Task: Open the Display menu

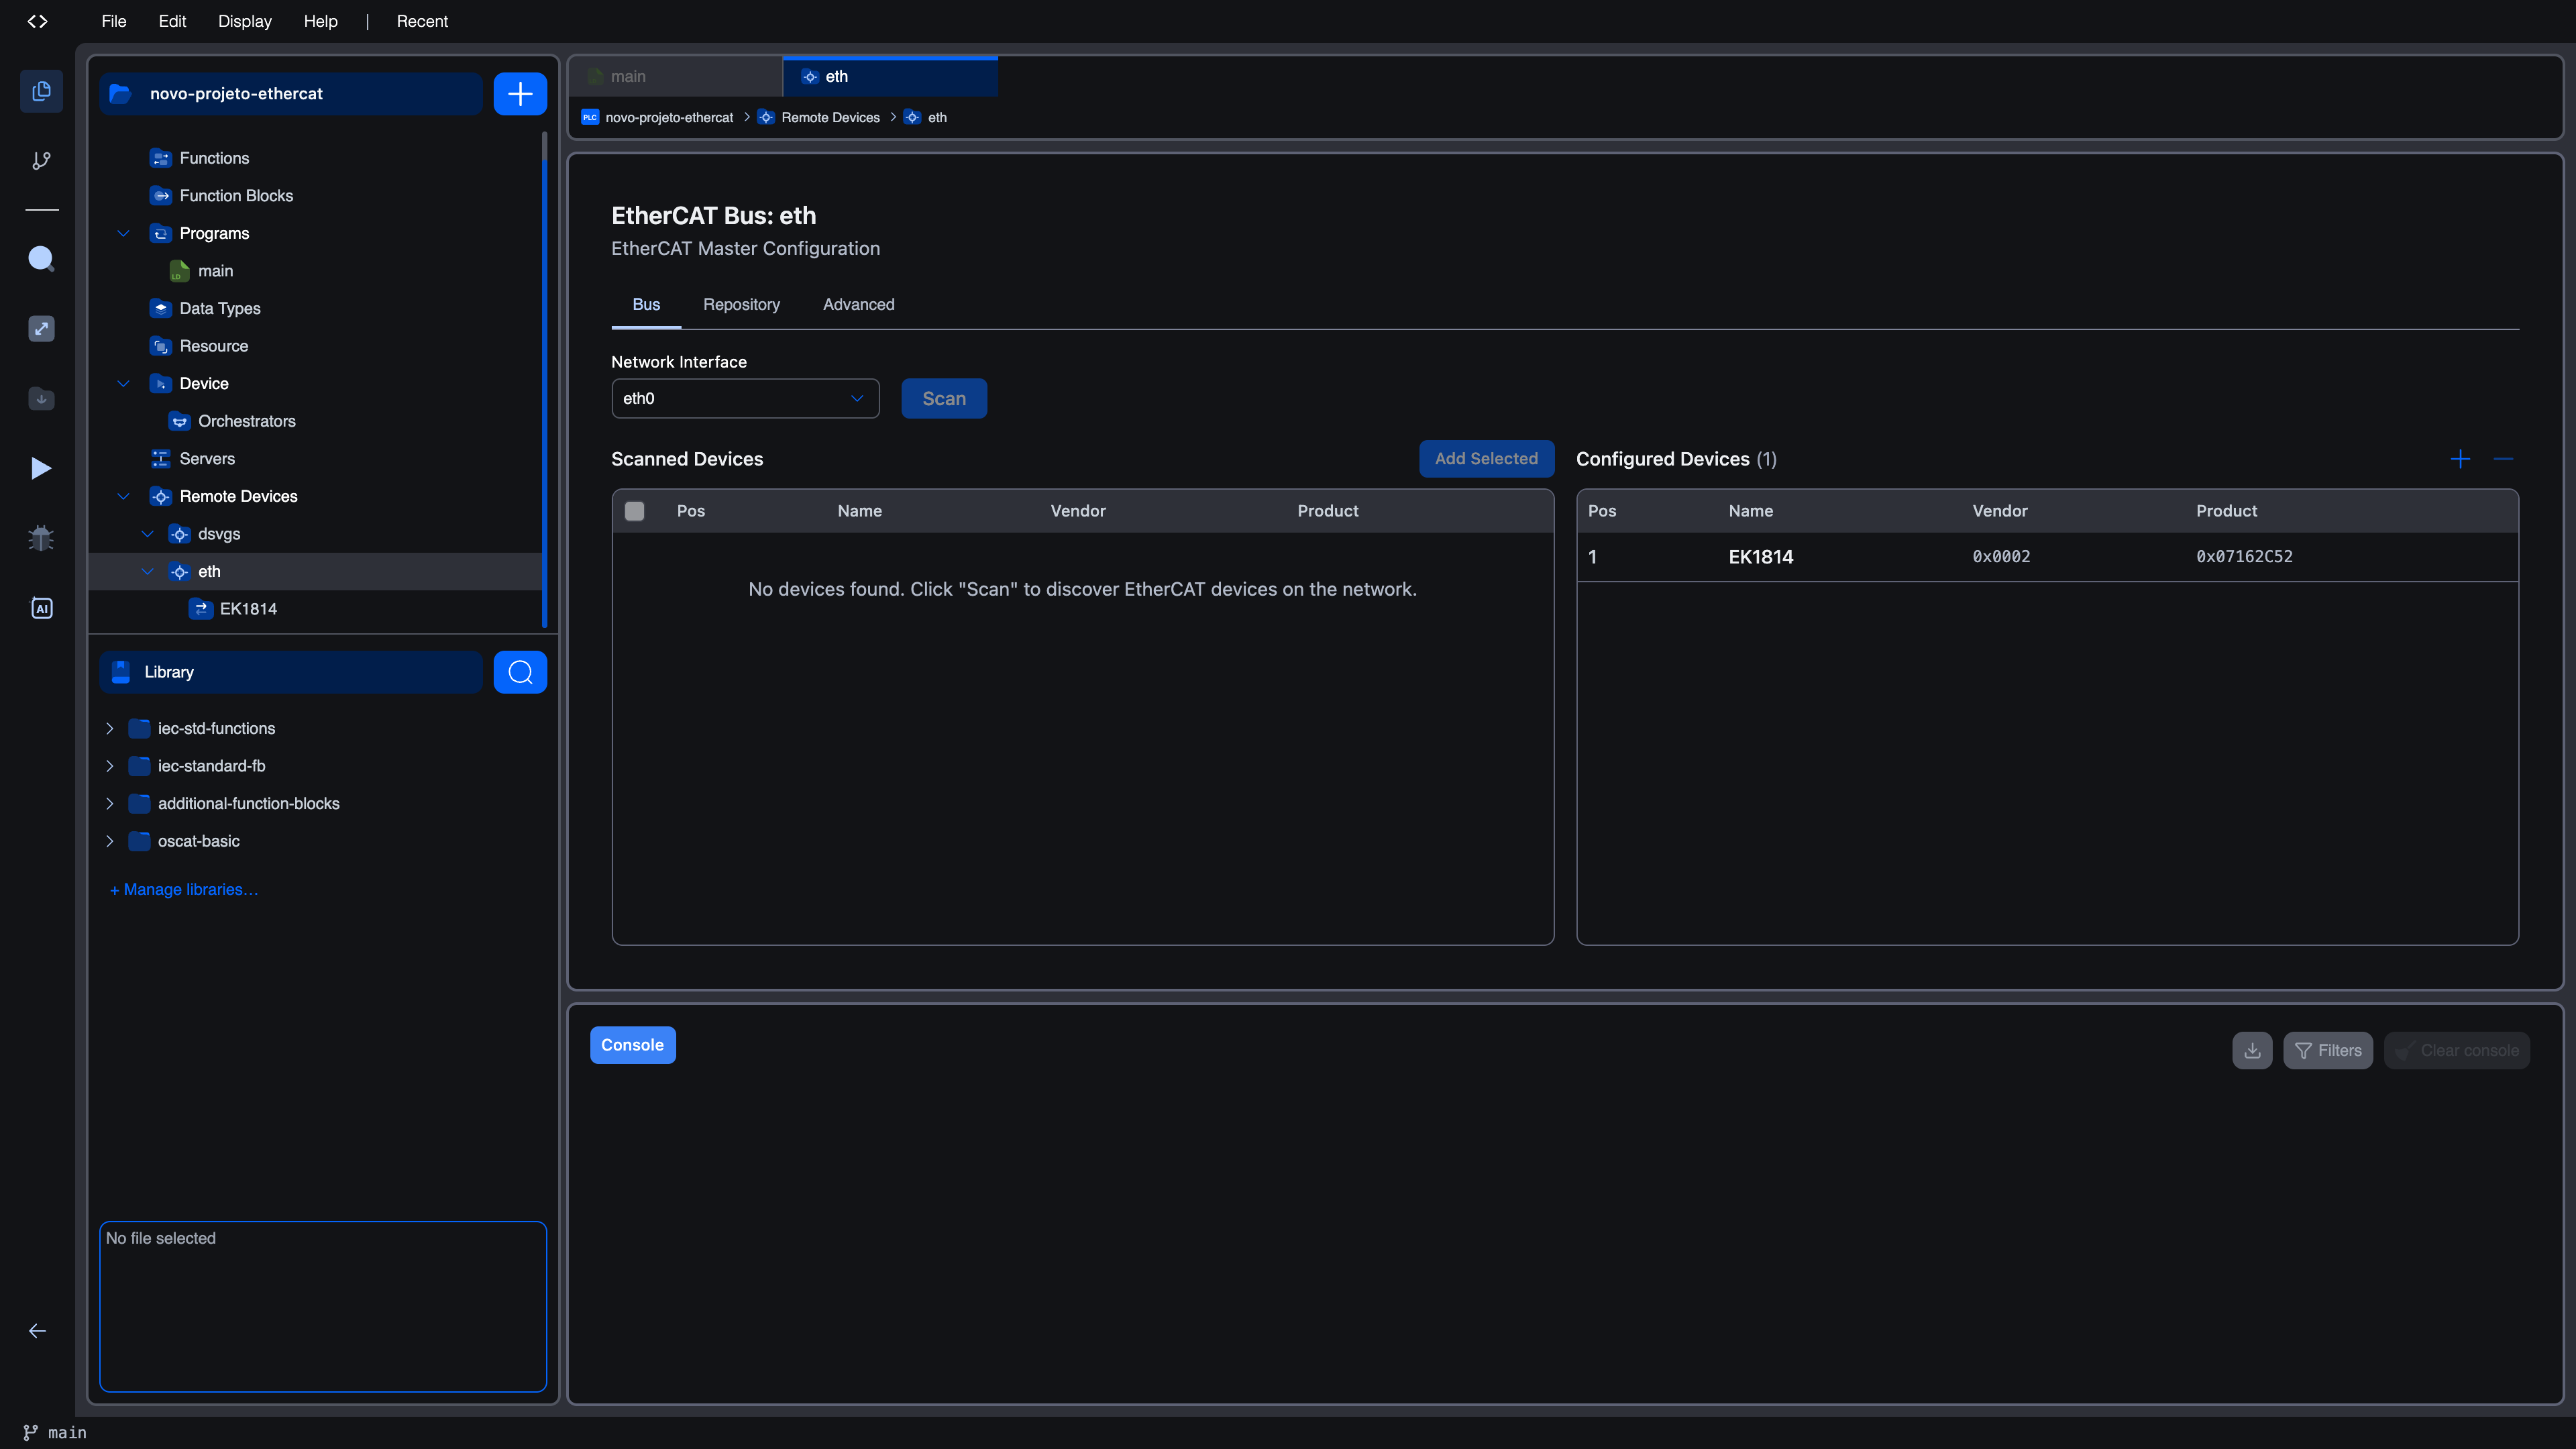Action: pyautogui.click(x=245, y=21)
